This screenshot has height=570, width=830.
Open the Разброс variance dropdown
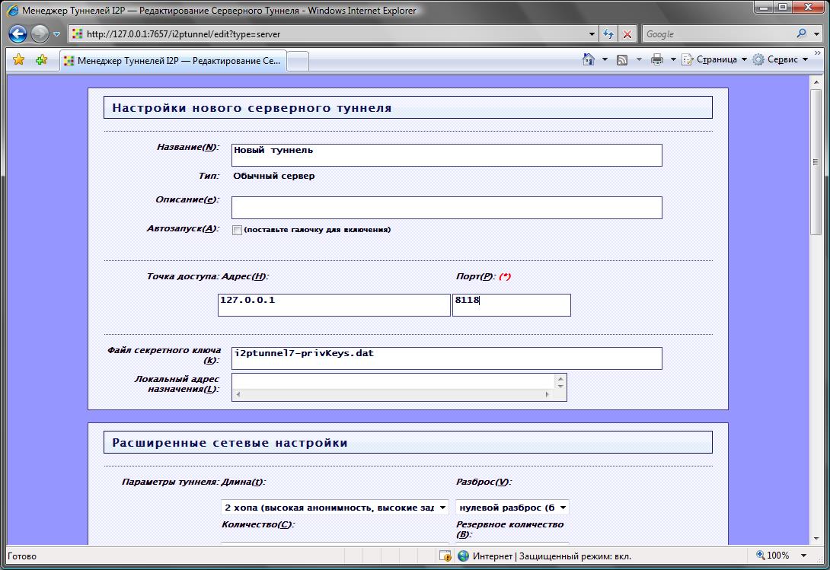512,508
